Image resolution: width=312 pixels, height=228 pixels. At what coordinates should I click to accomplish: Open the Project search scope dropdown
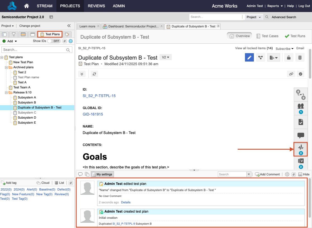[x=254, y=17]
